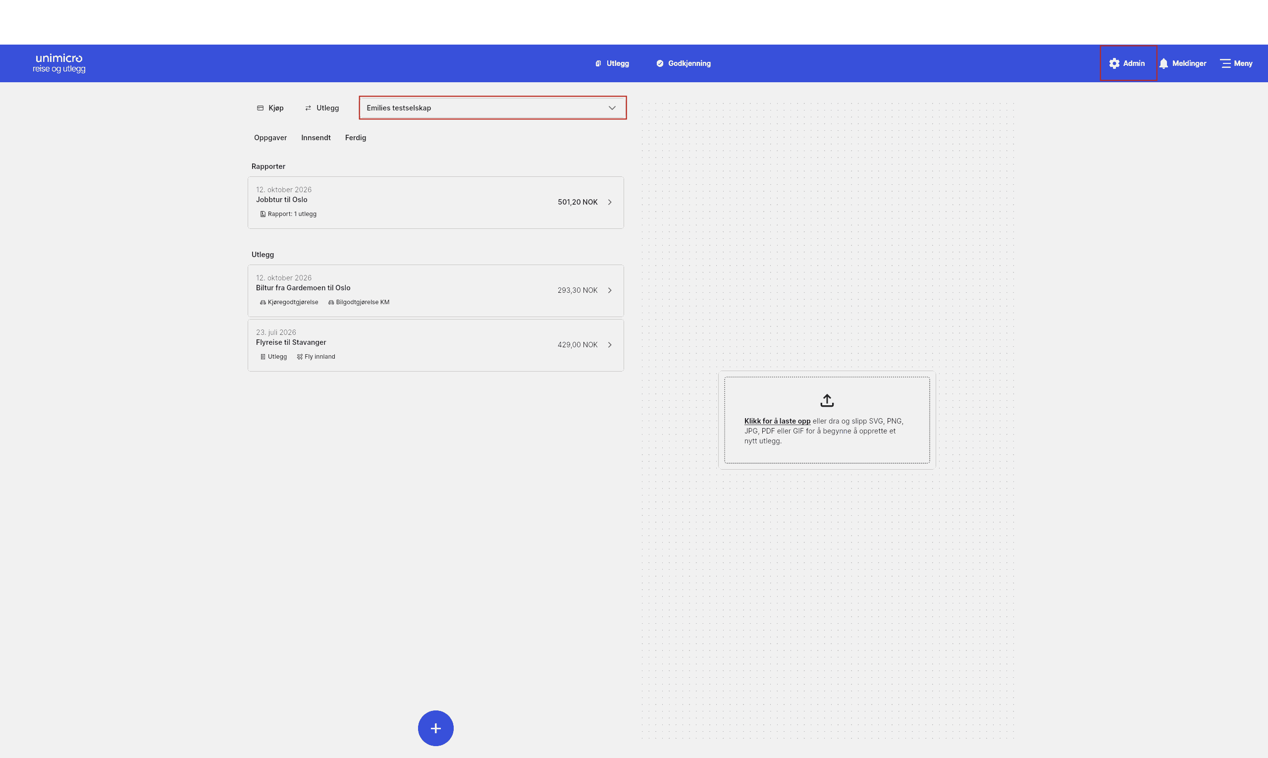Open the Meny hamburger menu
The width and height of the screenshot is (1268, 758).
tap(1236, 63)
